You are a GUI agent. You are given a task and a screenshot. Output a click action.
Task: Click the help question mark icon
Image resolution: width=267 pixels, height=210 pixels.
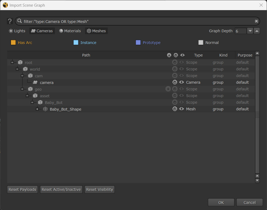[10, 21]
